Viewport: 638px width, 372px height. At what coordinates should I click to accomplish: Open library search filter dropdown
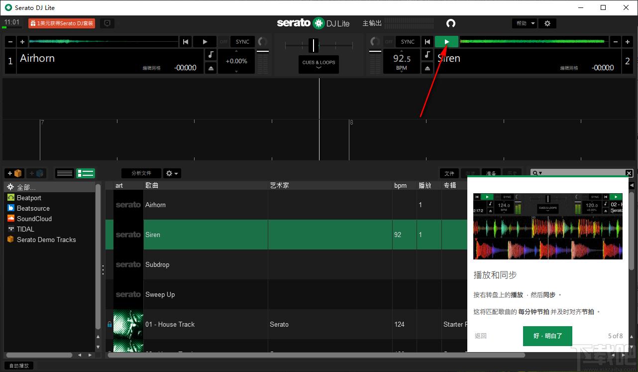[x=537, y=173]
